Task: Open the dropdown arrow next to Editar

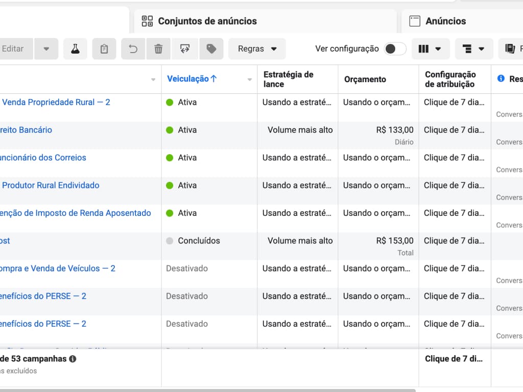Action: (46, 49)
